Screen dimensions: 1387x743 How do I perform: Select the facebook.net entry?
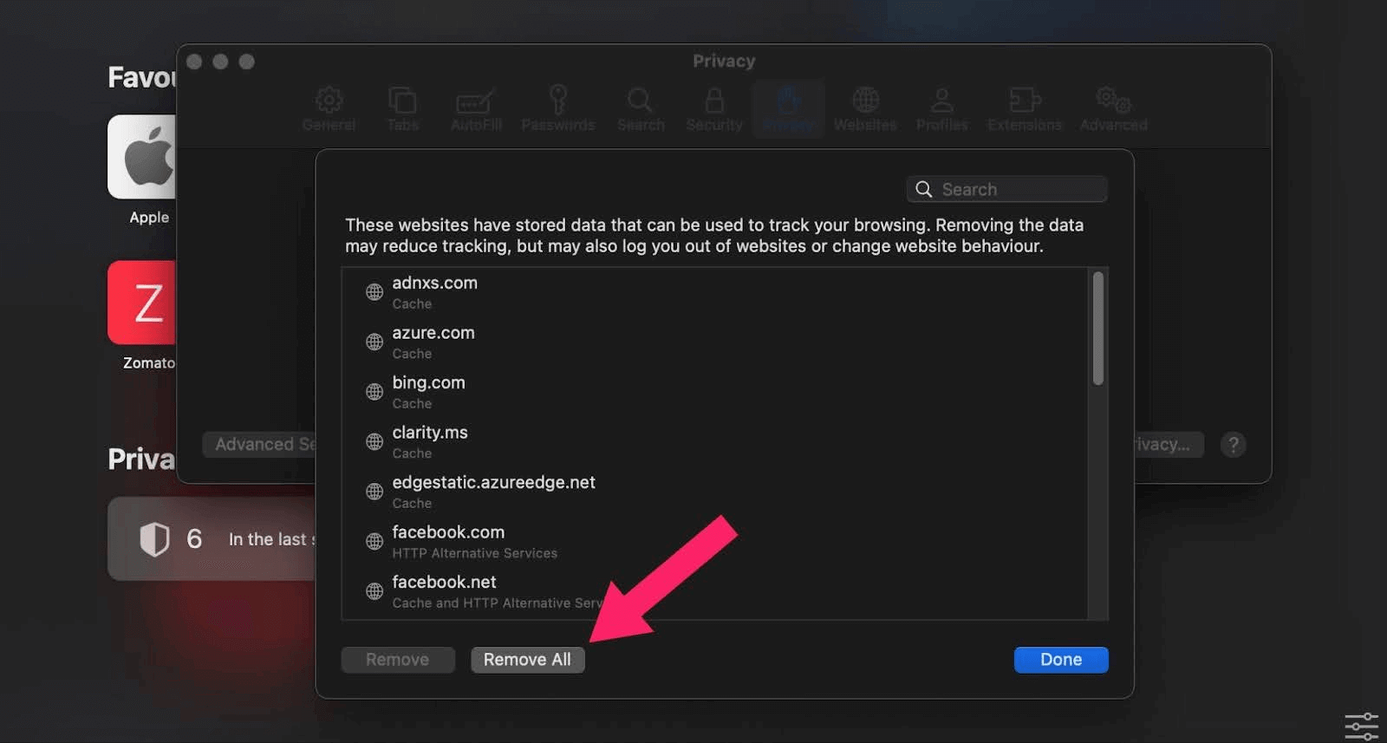click(714, 591)
